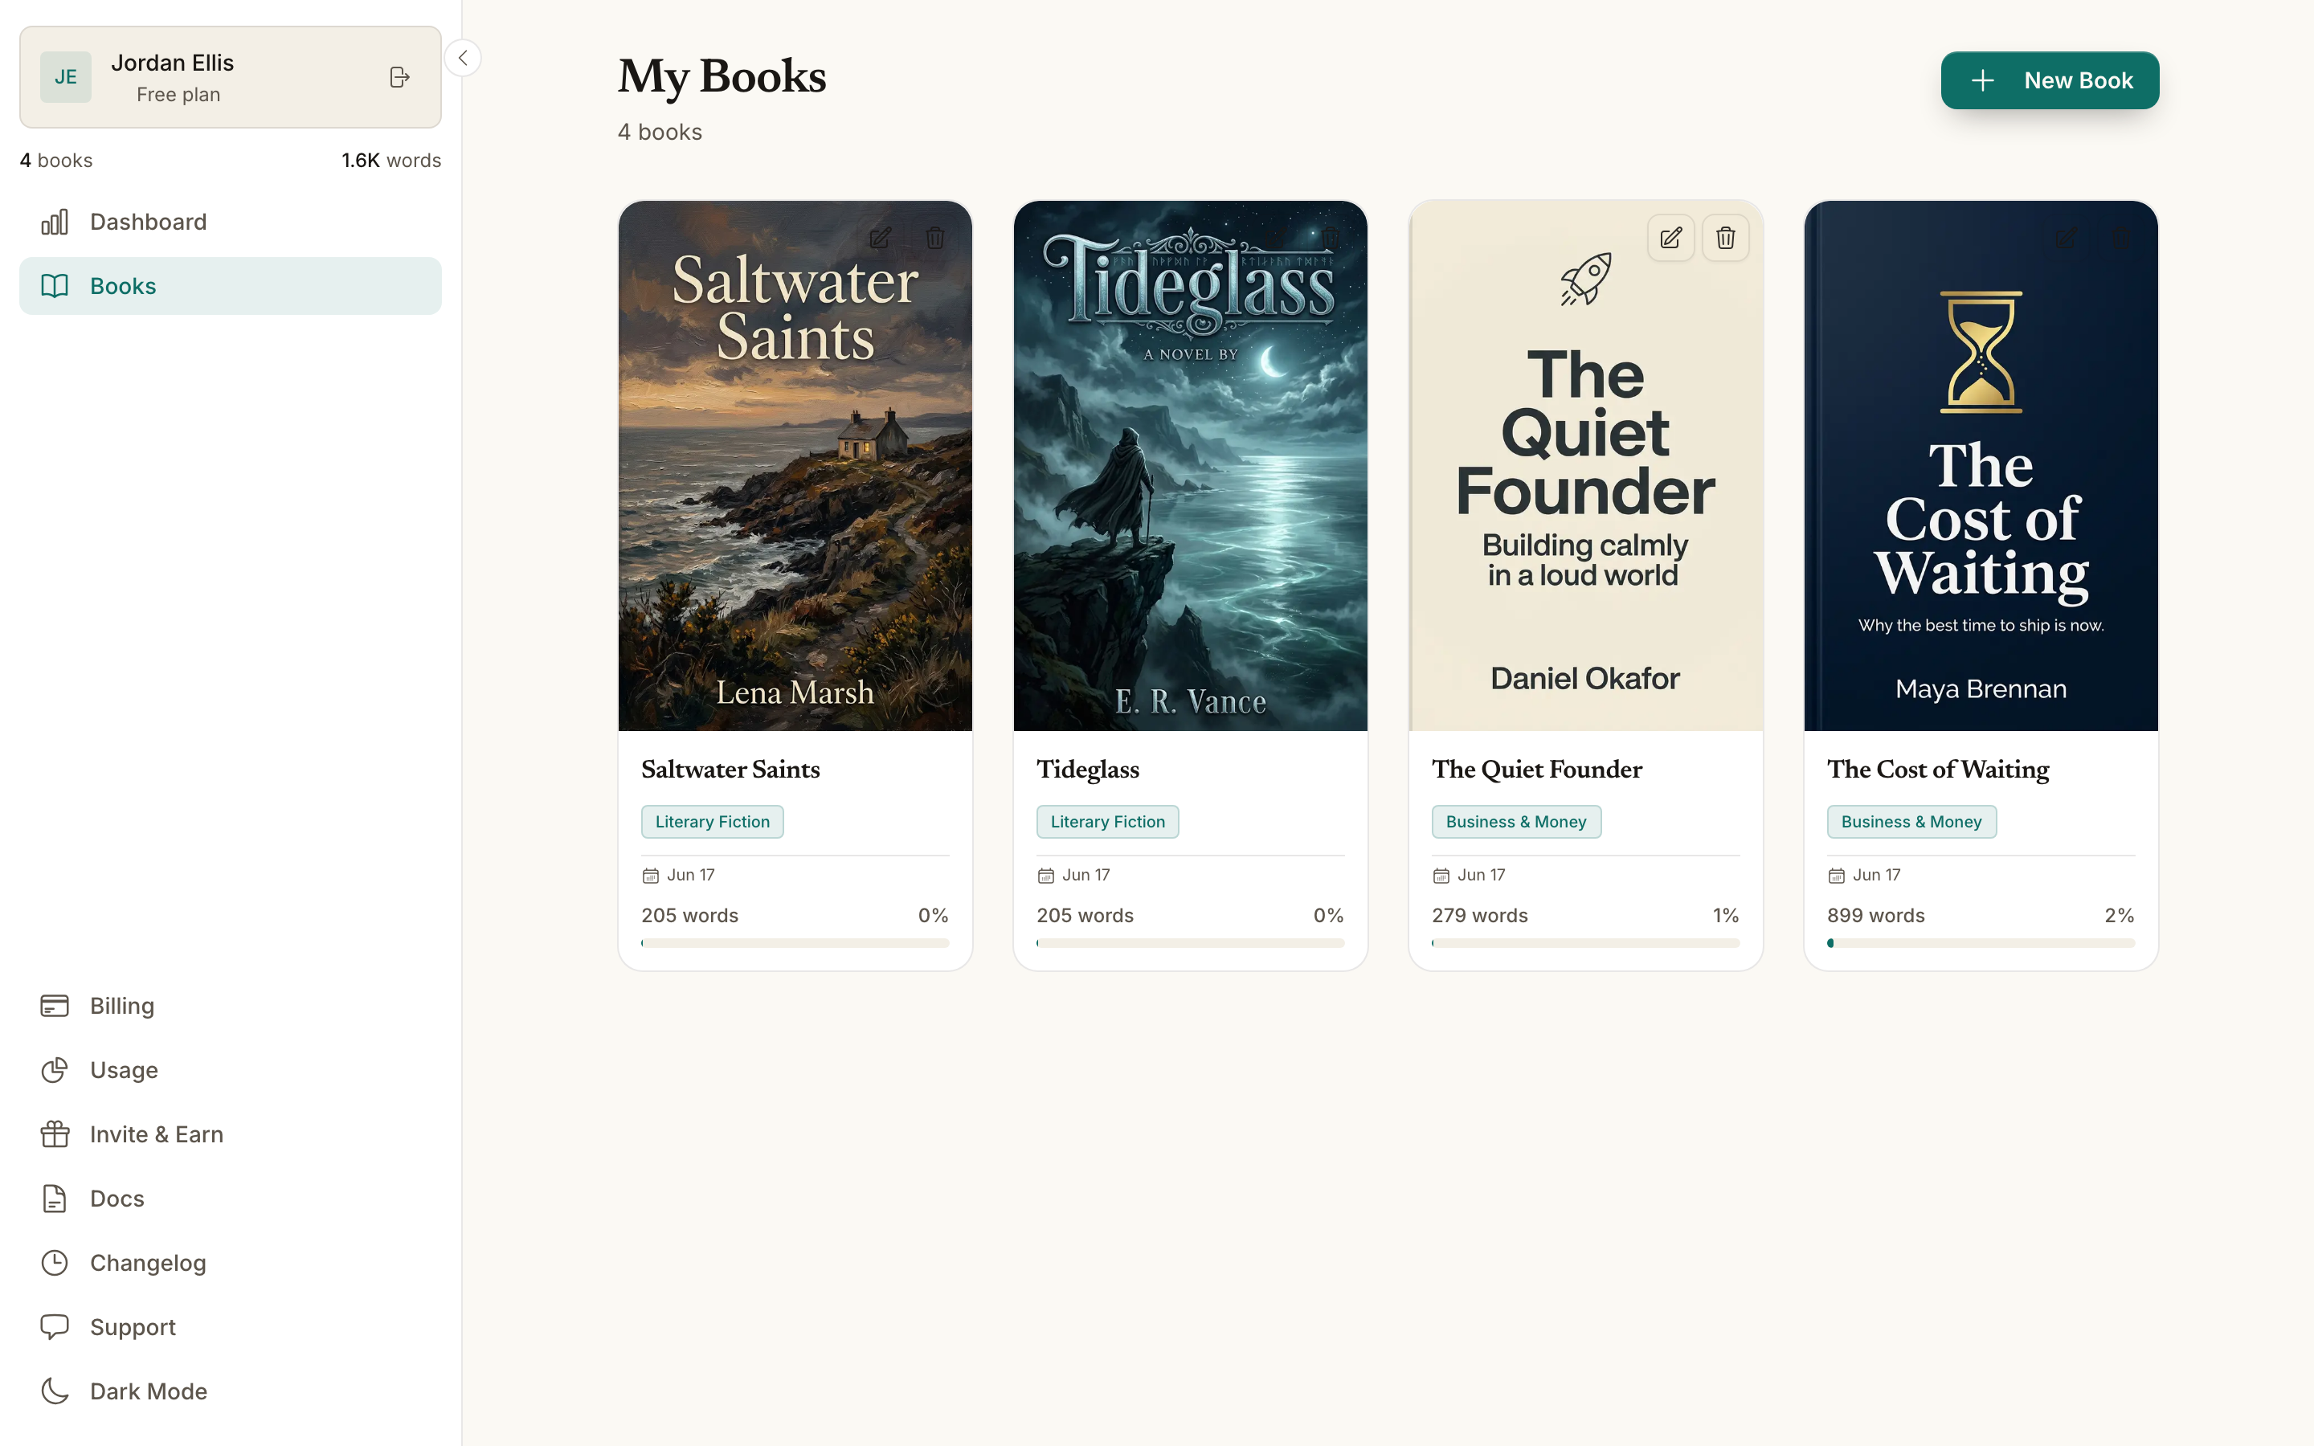This screenshot has width=2314, height=1446.
Task: Click Business & Money tag on Quiet Founder
Action: pos(1515,822)
